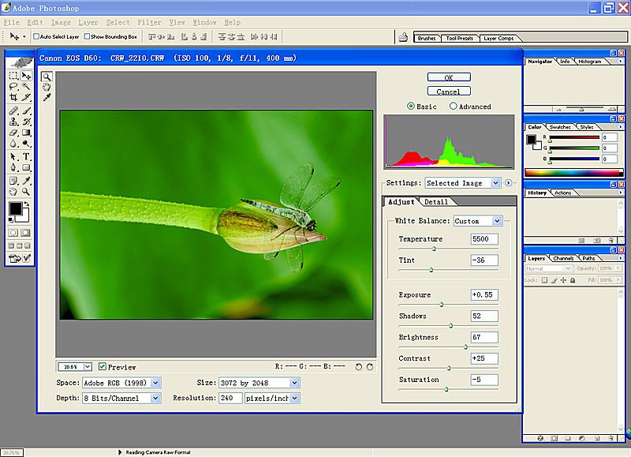Select the Clone Stamp tool
Screen dimensions: 631x457
tap(13, 122)
